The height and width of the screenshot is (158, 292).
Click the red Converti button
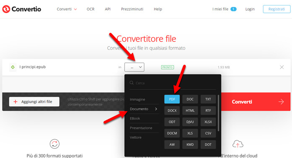click(255, 102)
